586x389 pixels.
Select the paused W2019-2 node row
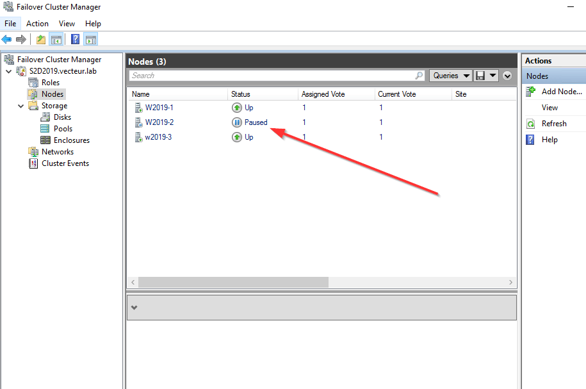(159, 122)
